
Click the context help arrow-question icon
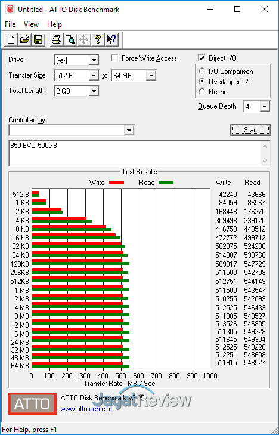coord(111,39)
